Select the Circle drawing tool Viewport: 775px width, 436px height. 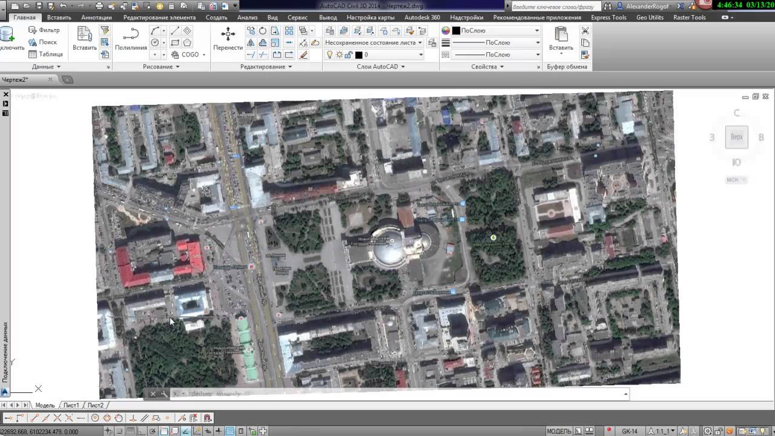pyautogui.click(x=155, y=43)
